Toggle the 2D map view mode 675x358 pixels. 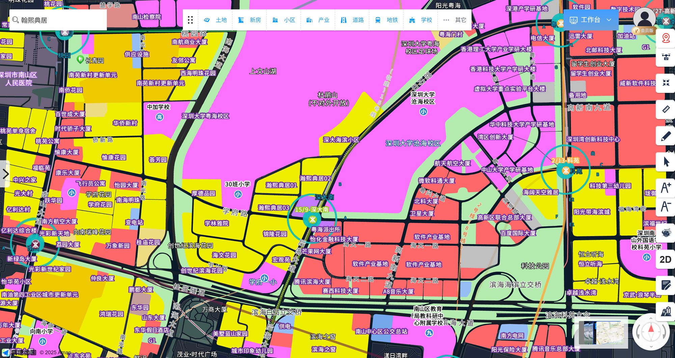tap(665, 259)
